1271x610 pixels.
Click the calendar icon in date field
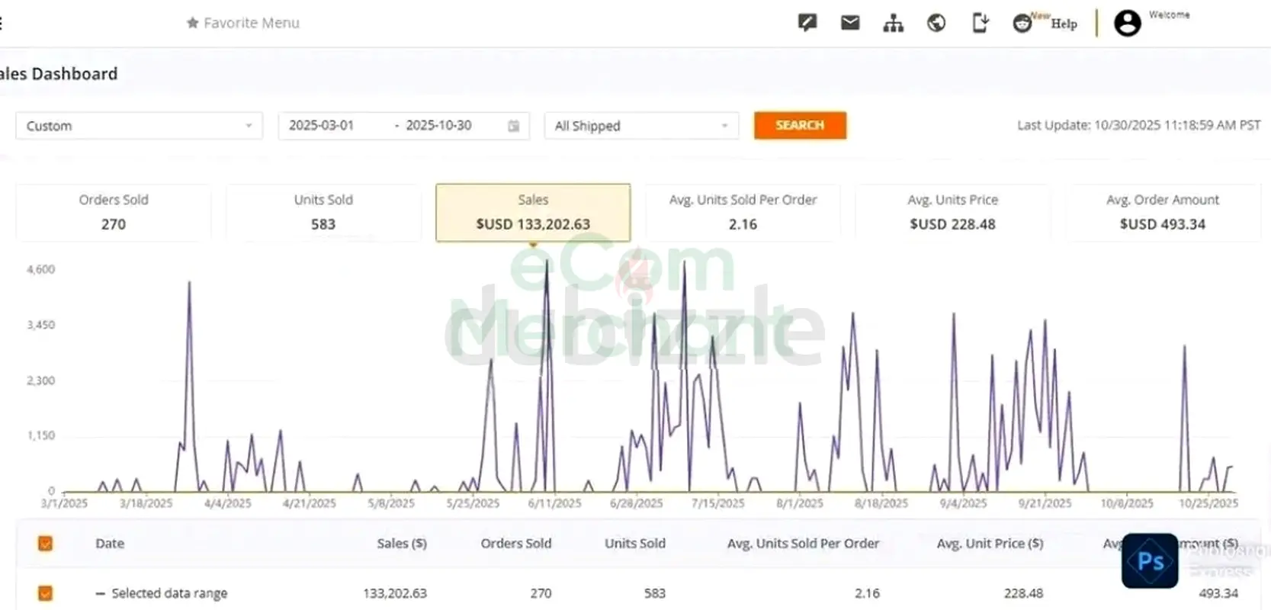(x=514, y=126)
